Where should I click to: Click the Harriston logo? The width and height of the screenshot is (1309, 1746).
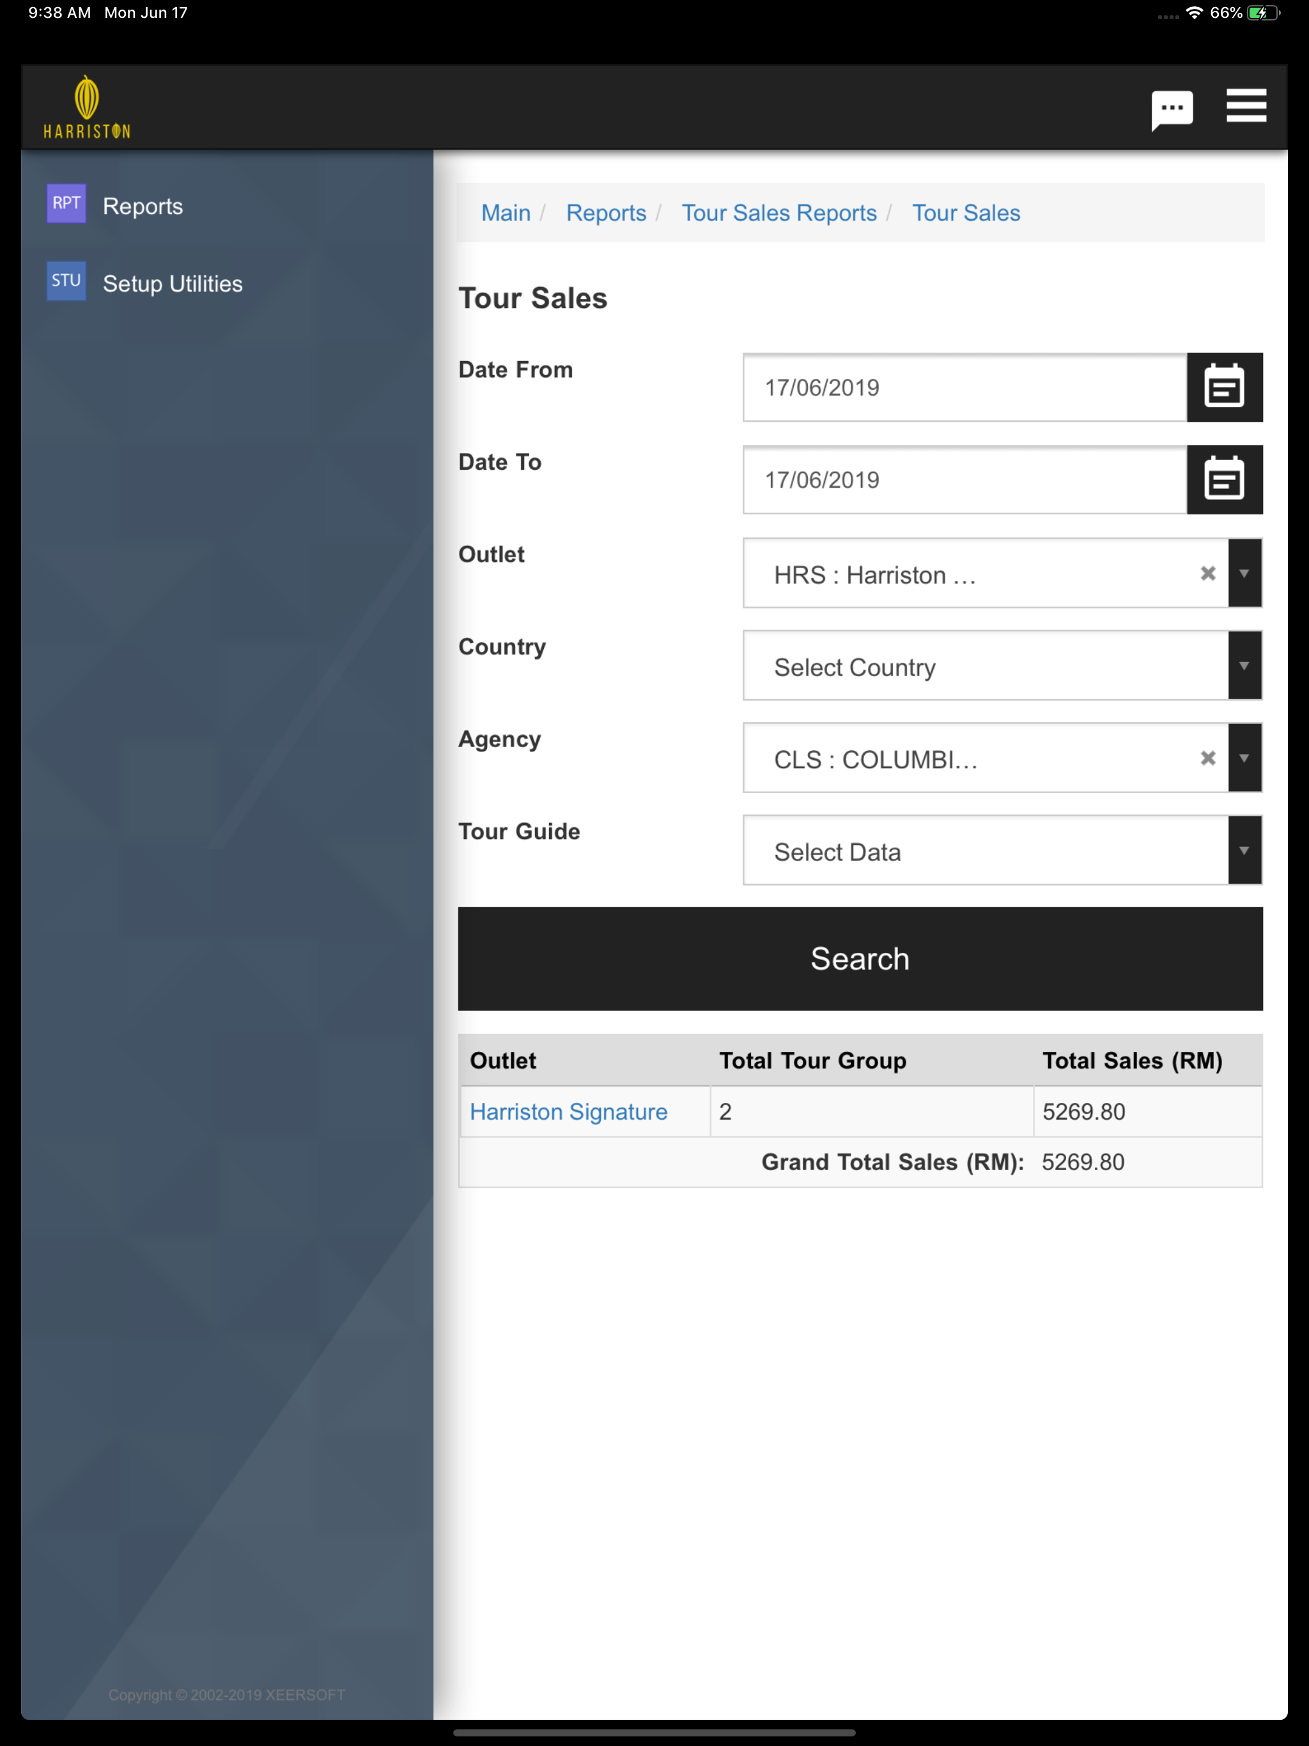[87, 107]
